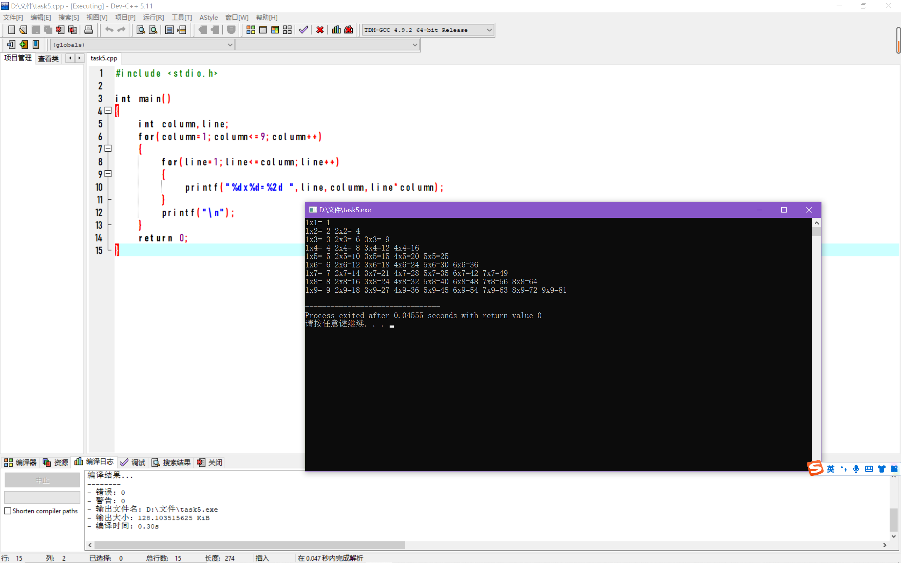Enable Shorten compiler paths checkbox
This screenshot has height=563, width=901.
pos(8,511)
